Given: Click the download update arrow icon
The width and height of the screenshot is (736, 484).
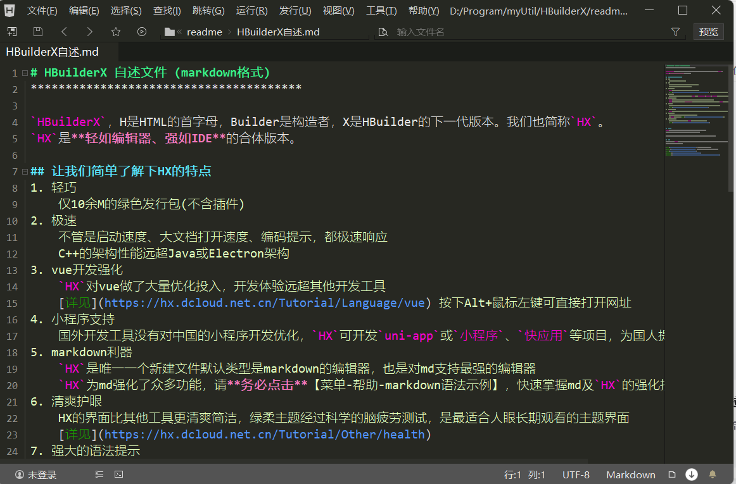Looking at the screenshot, I should 692,474.
